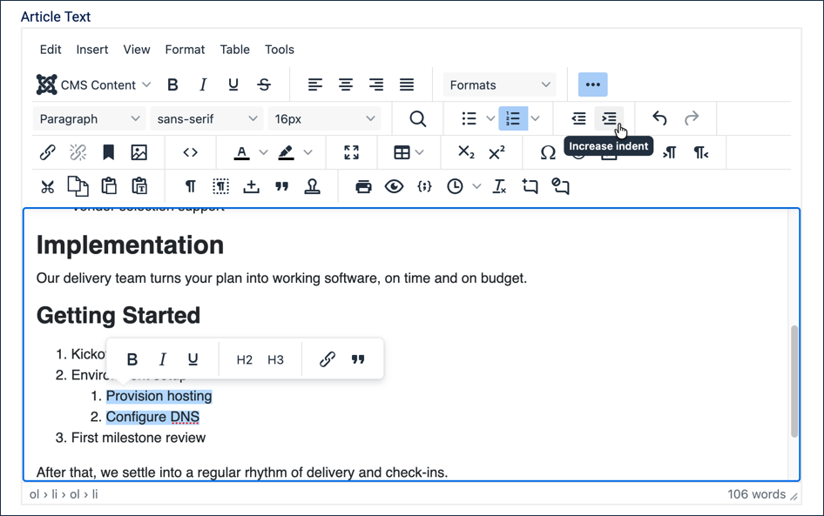The image size is (824, 516).
Task: Insert an image
Action: (138, 152)
